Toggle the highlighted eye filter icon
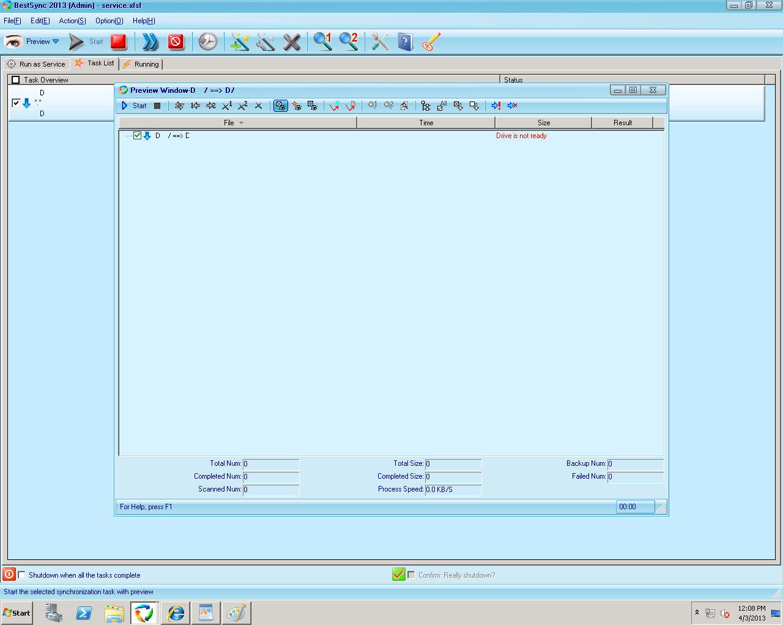The image size is (783, 626). click(281, 106)
